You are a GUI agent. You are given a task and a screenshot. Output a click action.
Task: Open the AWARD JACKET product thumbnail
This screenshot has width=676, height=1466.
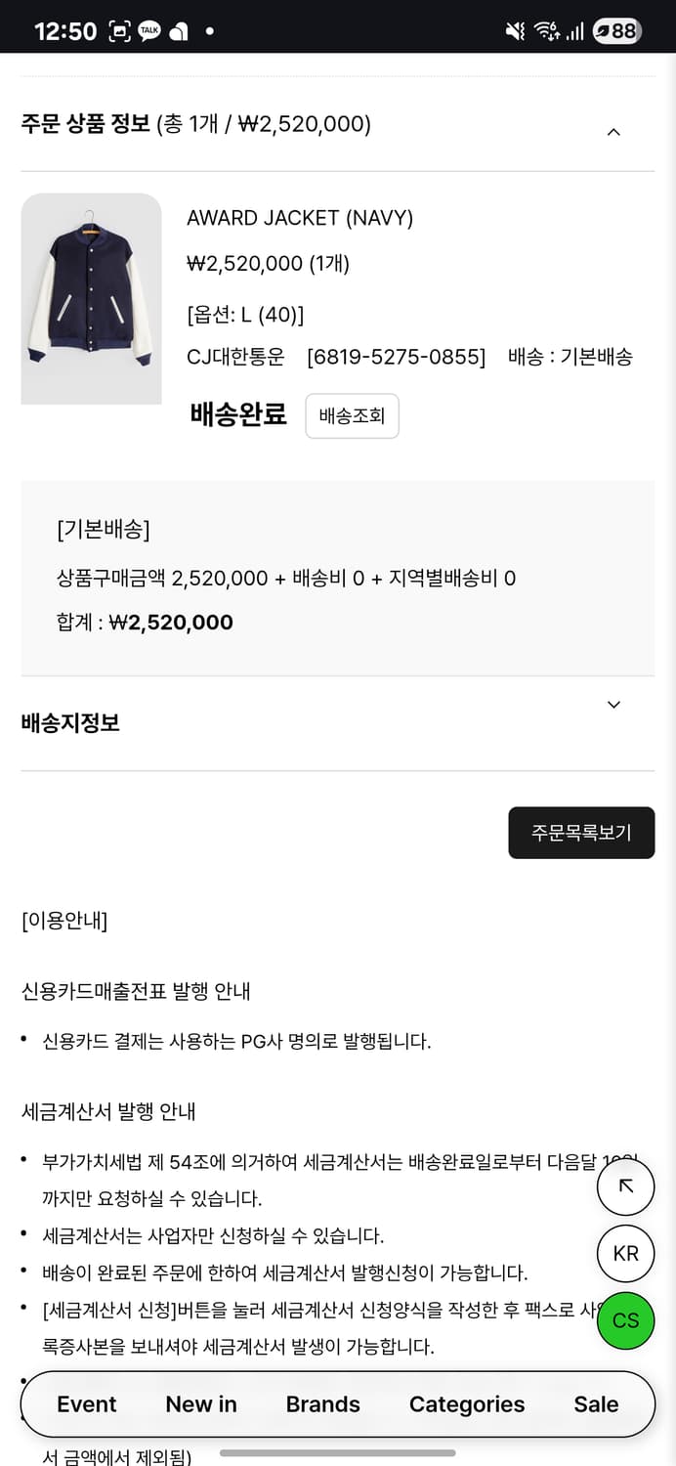[92, 299]
